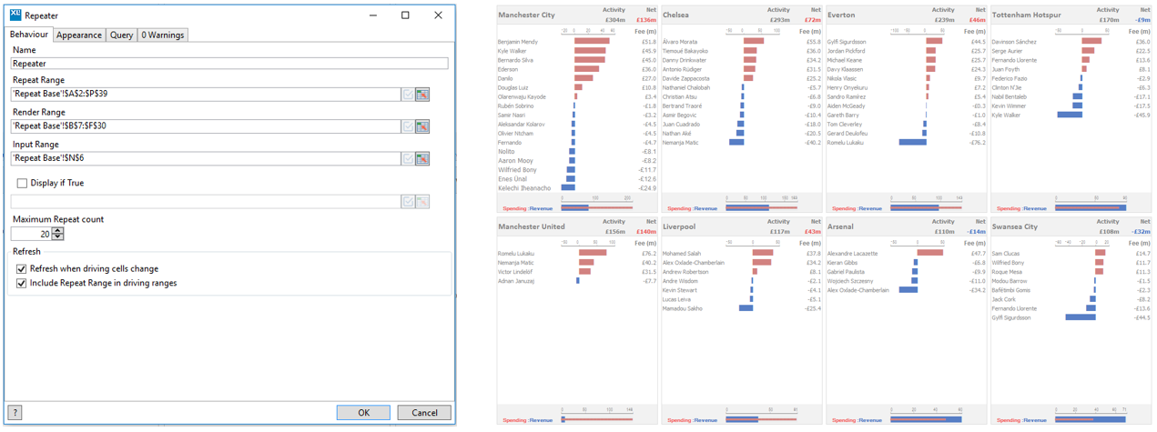Select the Everton panel title
The width and height of the screenshot is (1157, 432).
841,15
